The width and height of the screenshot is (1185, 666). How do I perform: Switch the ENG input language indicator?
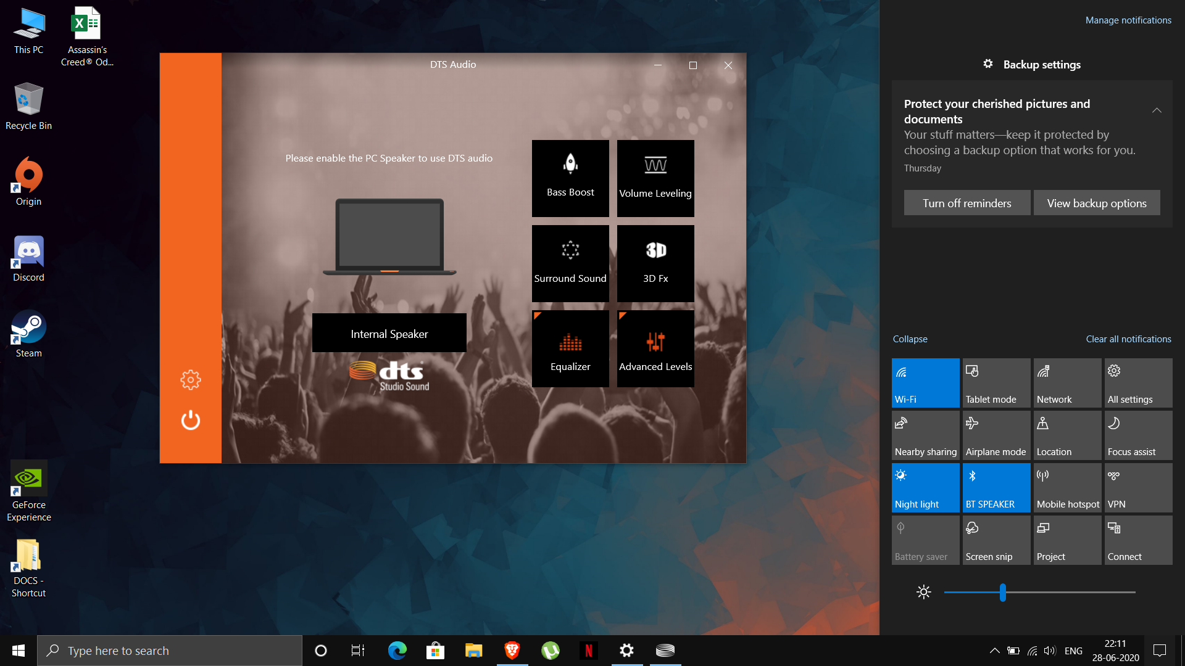click(1073, 651)
